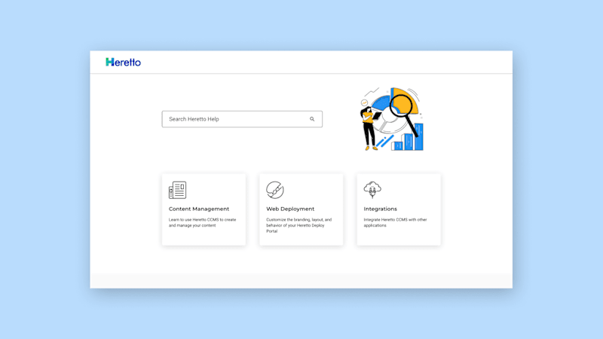Click the gray footer bar of the page
This screenshot has height=339, width=603.
(301, 281)
